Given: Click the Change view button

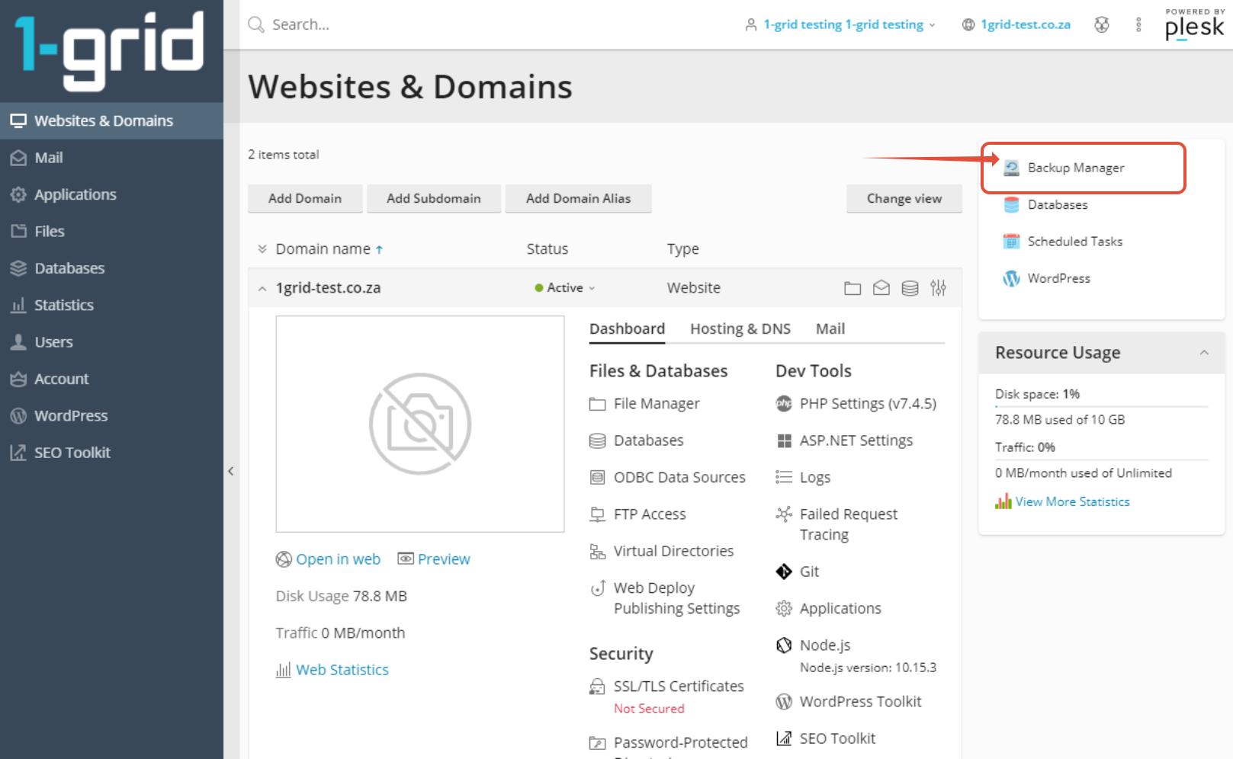Looking at the screenshot, I should pos(904,198).
